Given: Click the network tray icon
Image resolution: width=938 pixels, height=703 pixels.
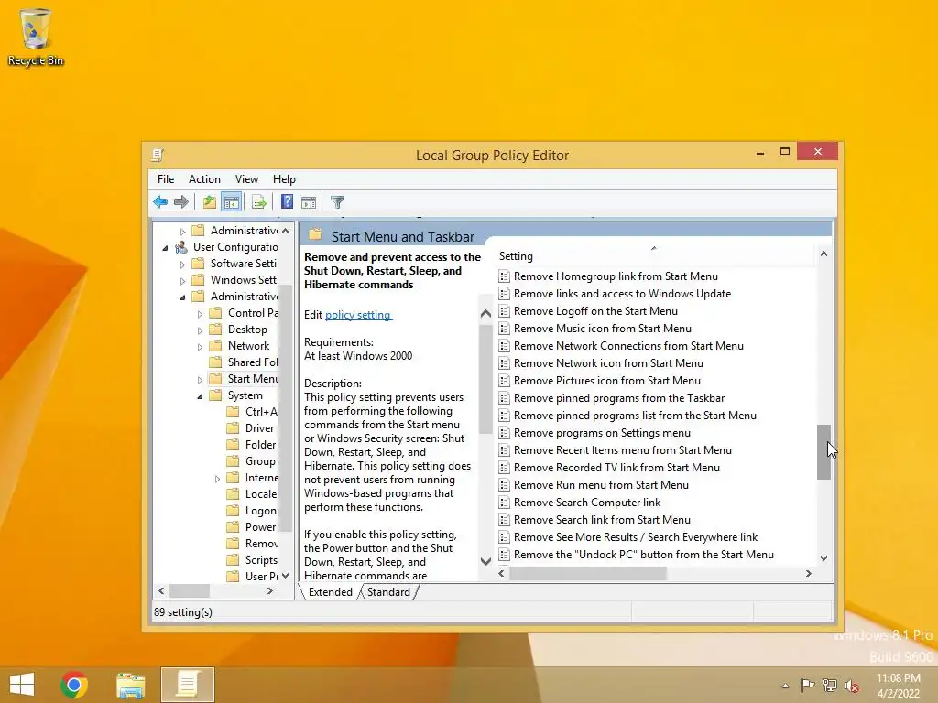Looking at the screenshot, I should coord(830,685).
